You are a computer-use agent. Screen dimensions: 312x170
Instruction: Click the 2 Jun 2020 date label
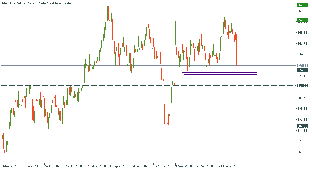click(x=30, y=167)
